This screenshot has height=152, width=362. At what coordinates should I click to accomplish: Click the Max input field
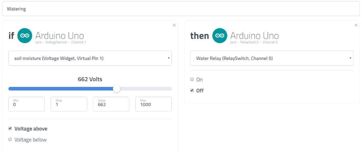point(153,104)
